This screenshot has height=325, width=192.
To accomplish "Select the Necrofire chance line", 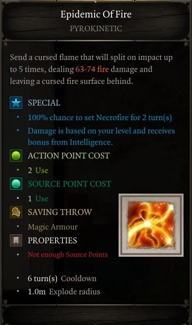I will (x=100, y=118).
